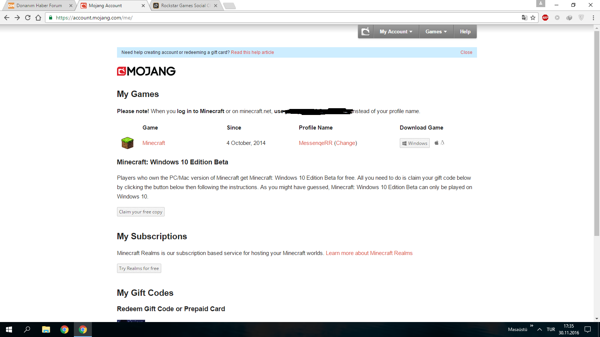Screen dimensions: 600x337
Task: Open the Adblock Plus extension icon
Action: pyautogui.click(x=545, y=18)
